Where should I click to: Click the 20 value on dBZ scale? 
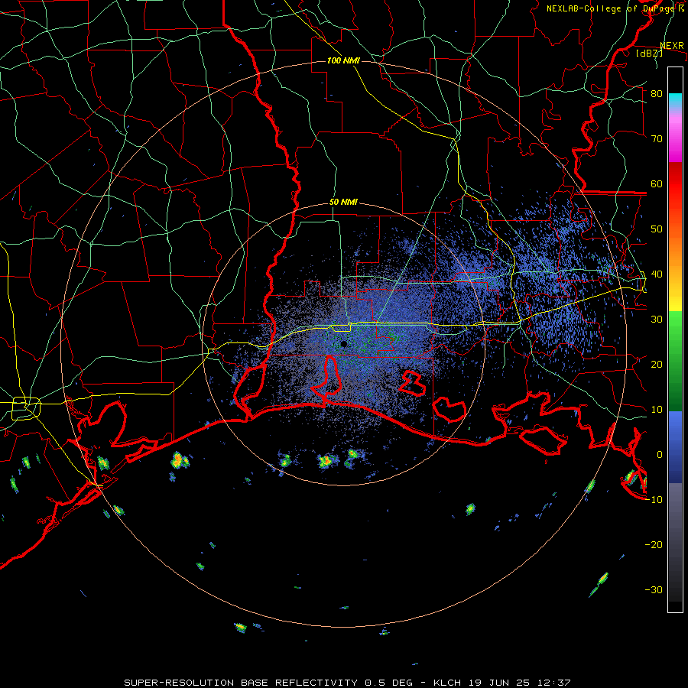pyautogui.click(x=657, y=364)
